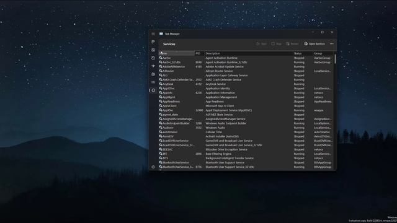Click the 'Cellular Time' description
Screen dimensions: 397x223
pyautogui.click(x=213, y=132)
